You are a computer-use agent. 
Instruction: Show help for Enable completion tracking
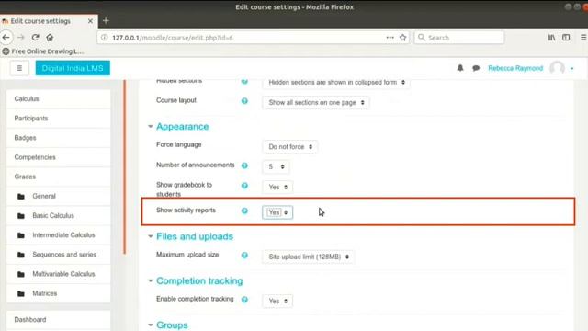point(244,300)
